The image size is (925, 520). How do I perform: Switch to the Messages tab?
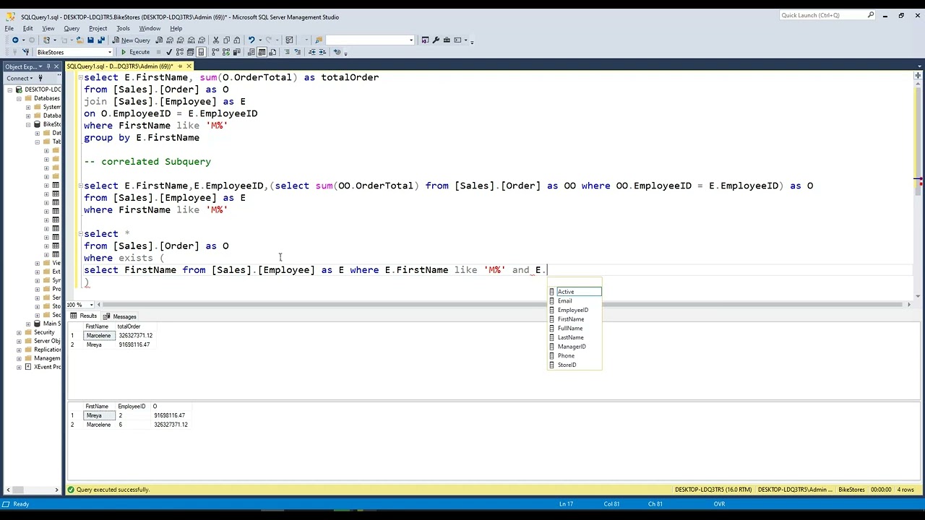[x=120, y=316]
